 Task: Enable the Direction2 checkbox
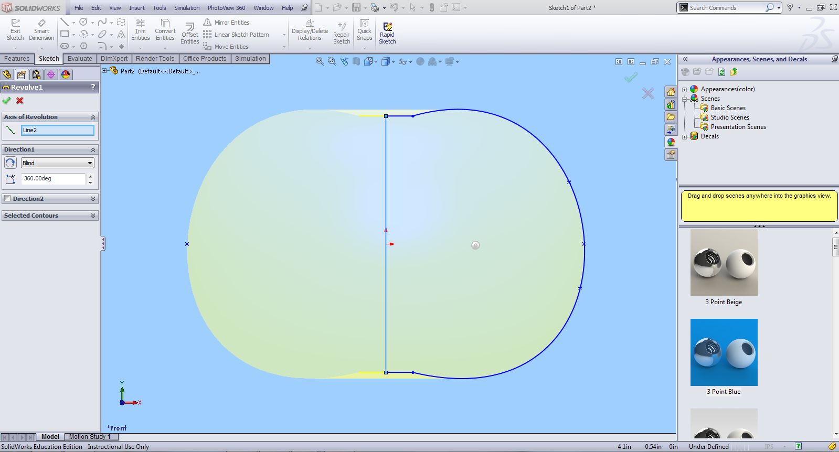coord(7,199)
